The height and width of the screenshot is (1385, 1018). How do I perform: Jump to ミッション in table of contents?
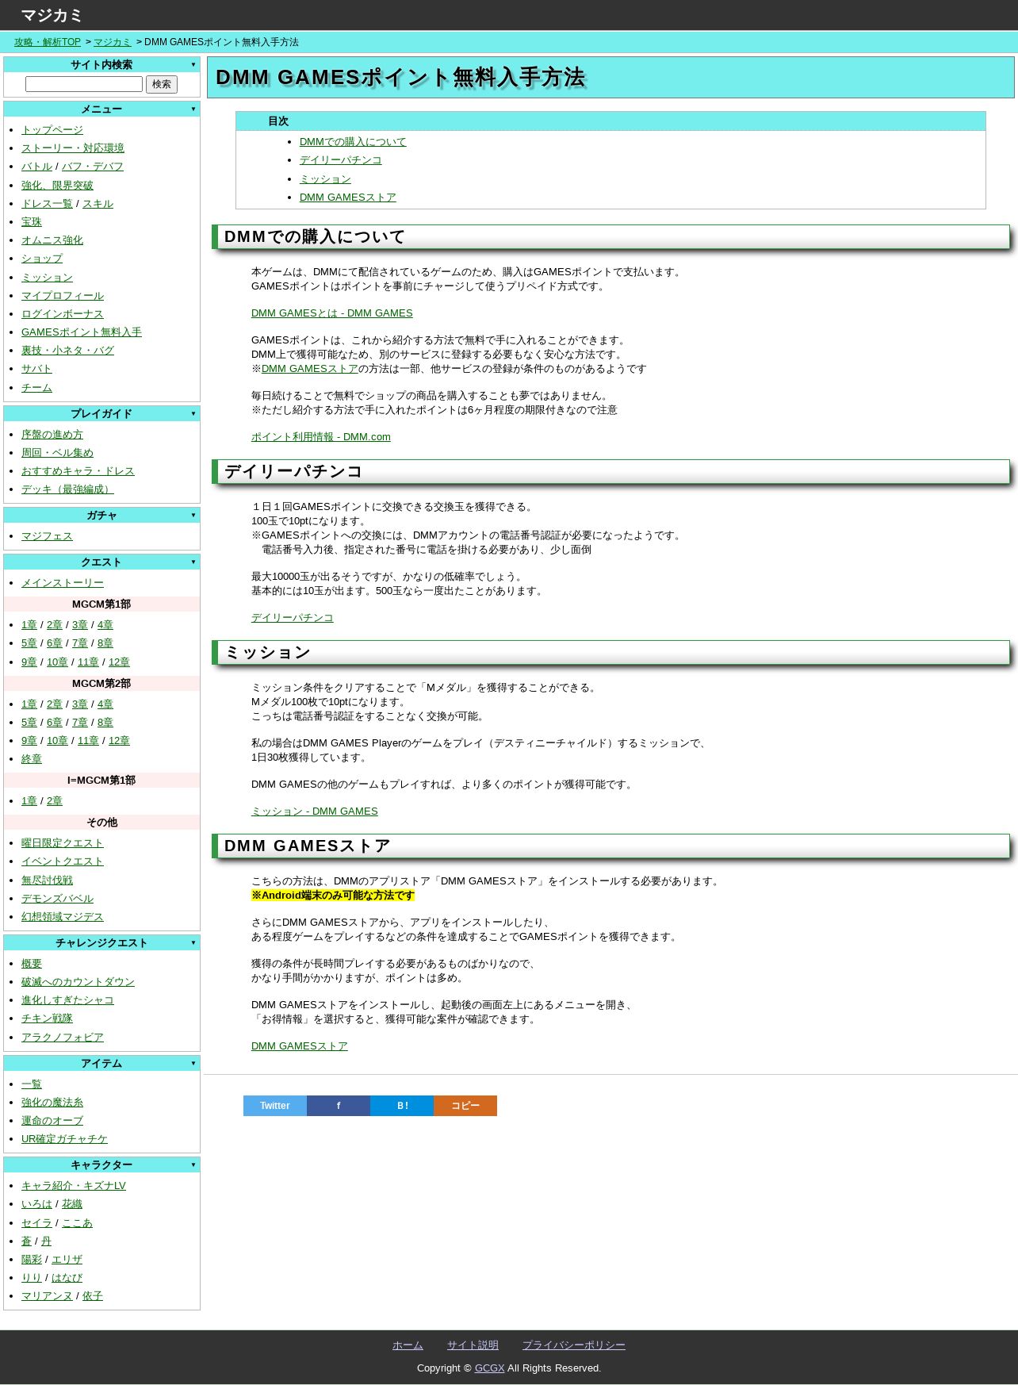click(x=325, y=179)
